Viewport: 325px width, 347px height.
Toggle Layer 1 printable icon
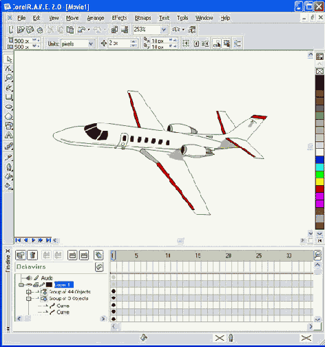click(36, 285)
